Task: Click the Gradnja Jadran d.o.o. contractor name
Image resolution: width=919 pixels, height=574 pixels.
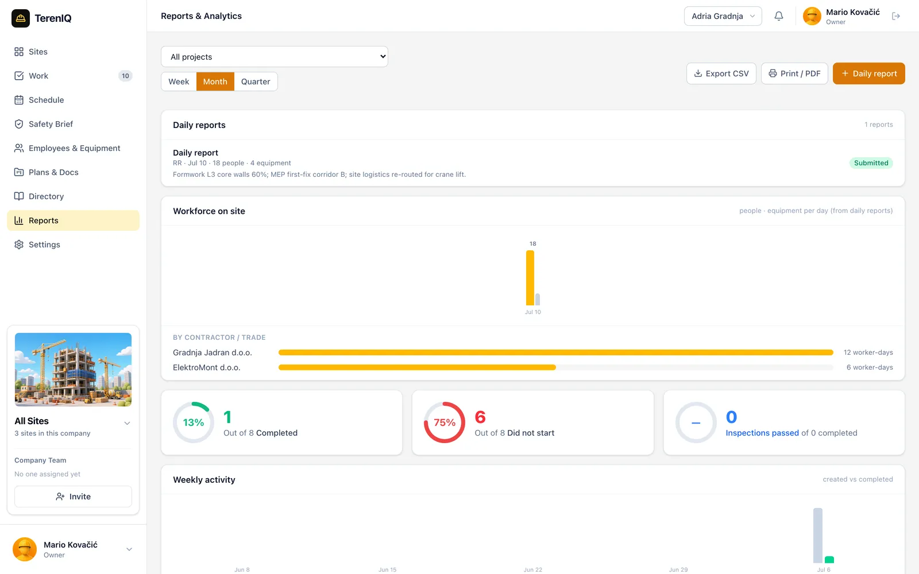Action: point(213,352)
